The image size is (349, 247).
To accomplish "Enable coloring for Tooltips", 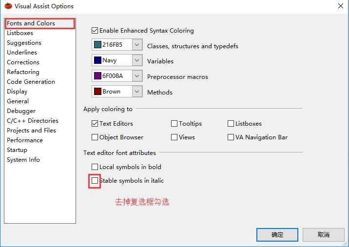I will pyautogui.click(x=174, y=124).
